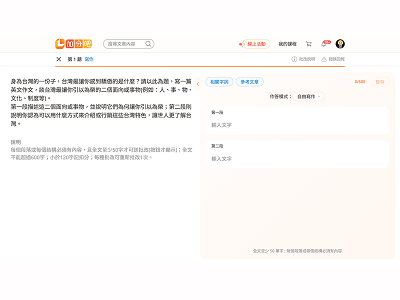Viewport: 400px width, 300px height.
Task: Click the 第一段 text input area
Action: [297, 125]
